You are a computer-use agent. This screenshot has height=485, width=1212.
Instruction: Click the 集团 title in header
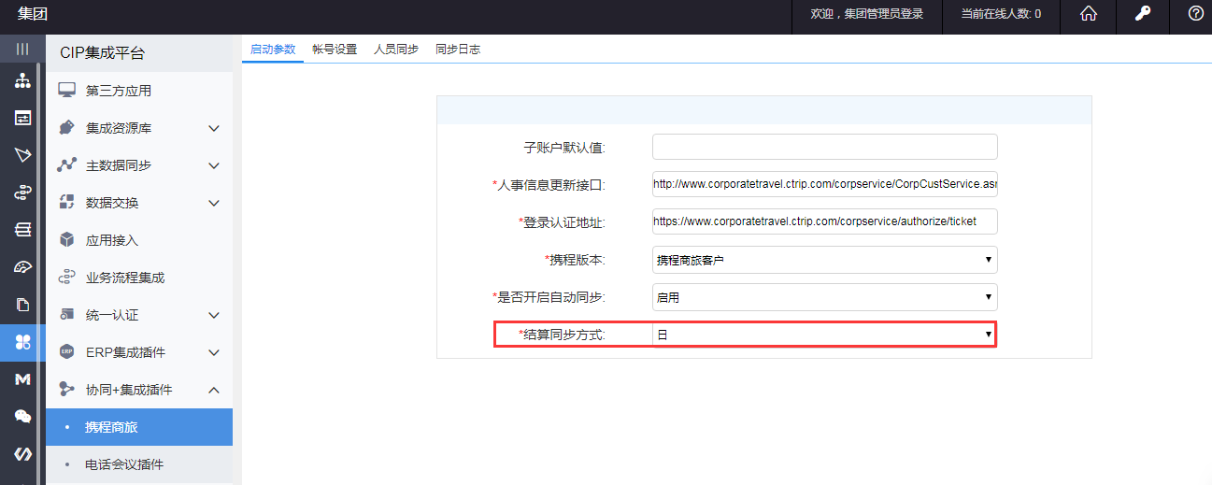click(32, 14)
